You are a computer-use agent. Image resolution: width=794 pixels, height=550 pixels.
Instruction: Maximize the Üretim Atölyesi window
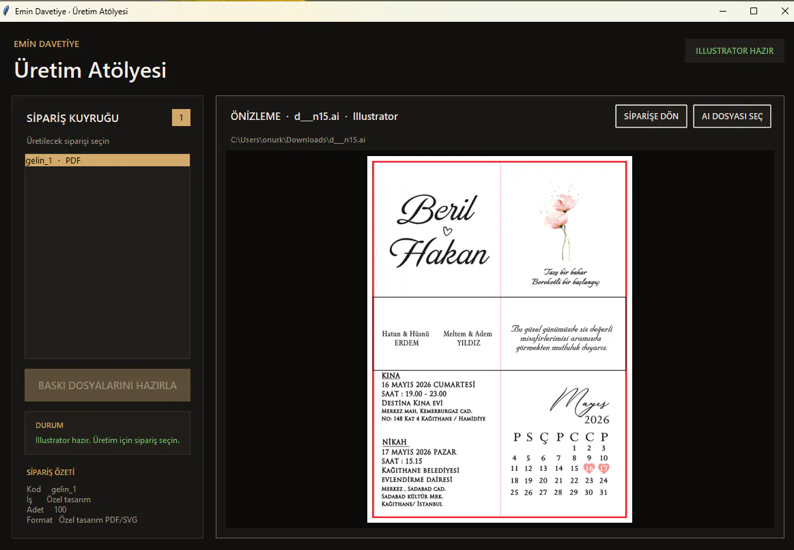tap(754, 11)
